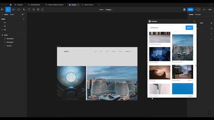Open the help question mark button

[x=210, y=113]
